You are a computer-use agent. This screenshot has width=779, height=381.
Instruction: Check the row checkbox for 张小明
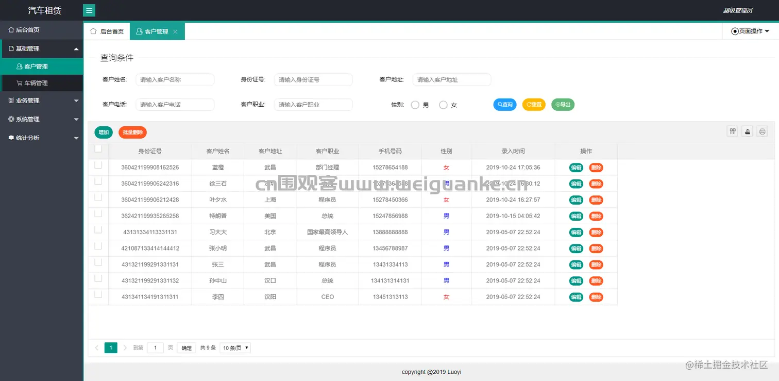pyautogui.click(x=98, y=246)
